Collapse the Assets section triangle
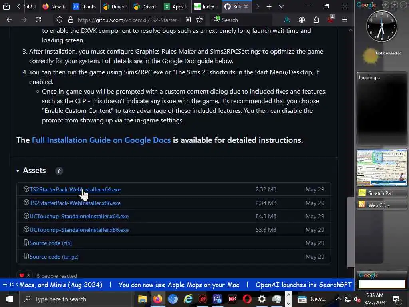Viewport: 409px width, 307px height. click(18, 171)
